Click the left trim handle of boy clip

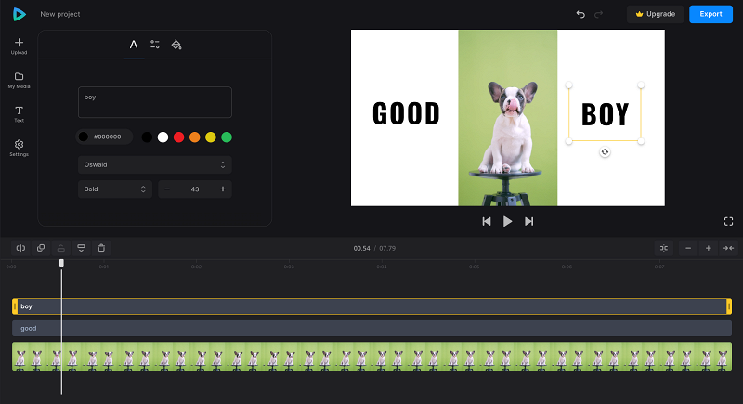click(15, 306)
